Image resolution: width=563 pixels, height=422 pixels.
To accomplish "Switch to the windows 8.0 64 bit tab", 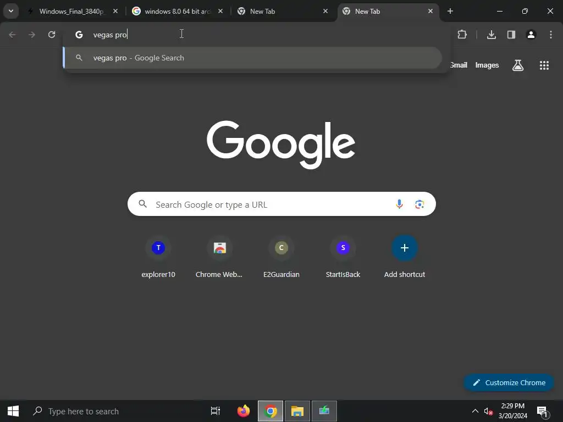I will (x=178, y=12).
